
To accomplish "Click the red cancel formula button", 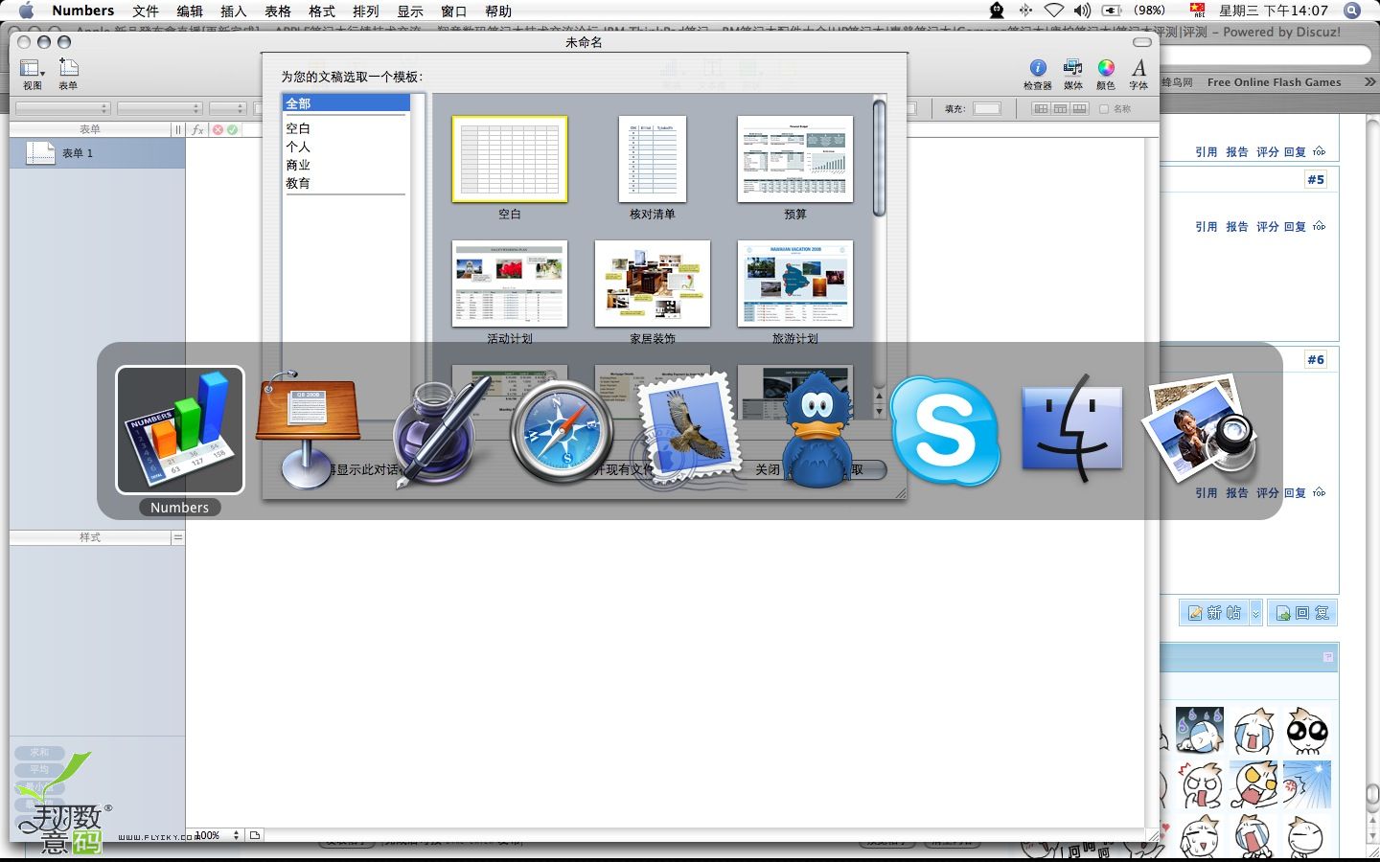I will [x=218, y=129].
